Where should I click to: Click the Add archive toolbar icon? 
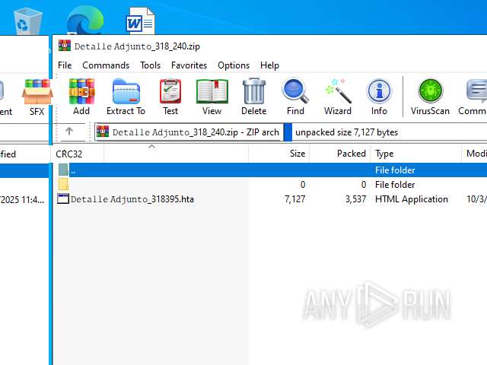point(81,91)
